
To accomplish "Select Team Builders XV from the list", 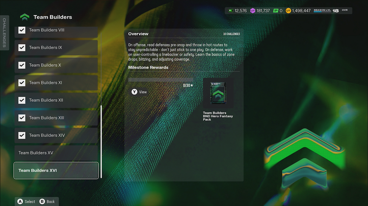I will pos(56,153).
